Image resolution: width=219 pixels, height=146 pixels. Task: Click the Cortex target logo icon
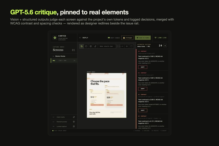click(55, 38)
